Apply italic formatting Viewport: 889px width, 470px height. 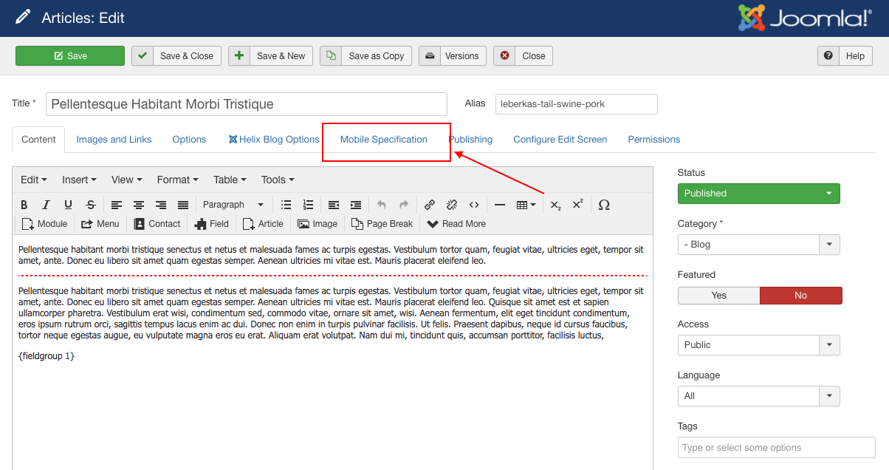(x=46, y=205)
